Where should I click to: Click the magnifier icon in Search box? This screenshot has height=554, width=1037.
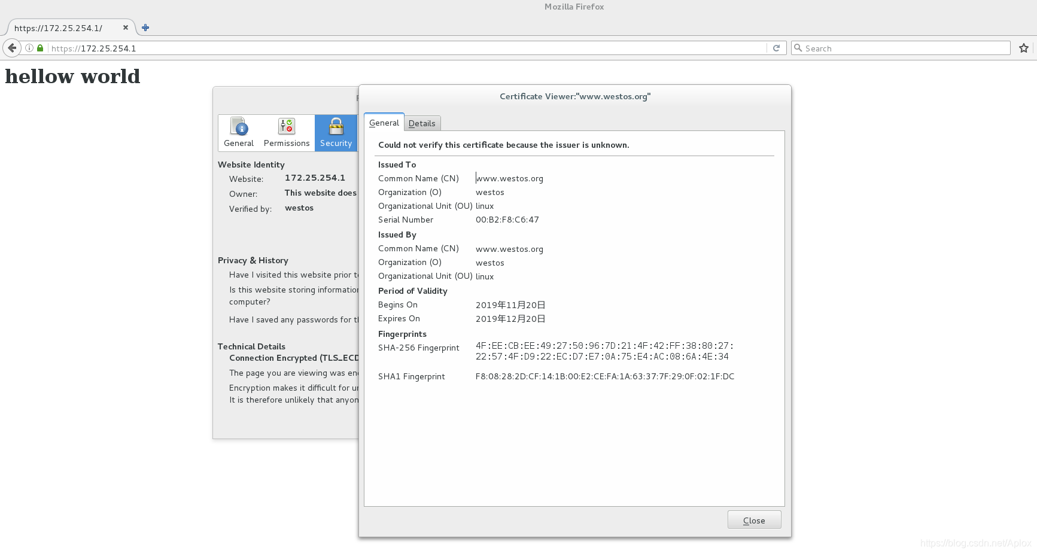[x=798, y=48]
